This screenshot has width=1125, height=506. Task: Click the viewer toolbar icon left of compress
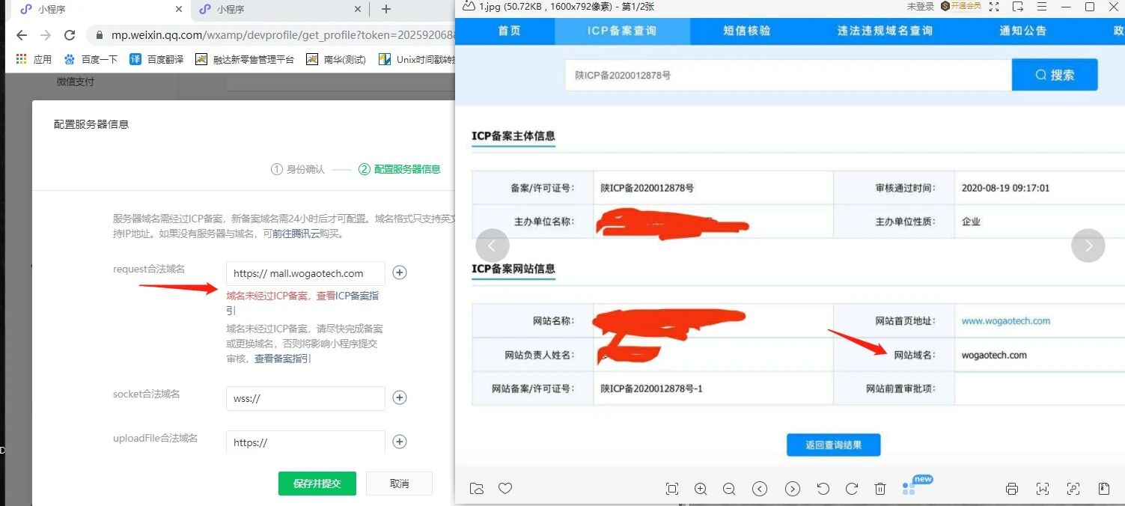[x=1073, y=489]
